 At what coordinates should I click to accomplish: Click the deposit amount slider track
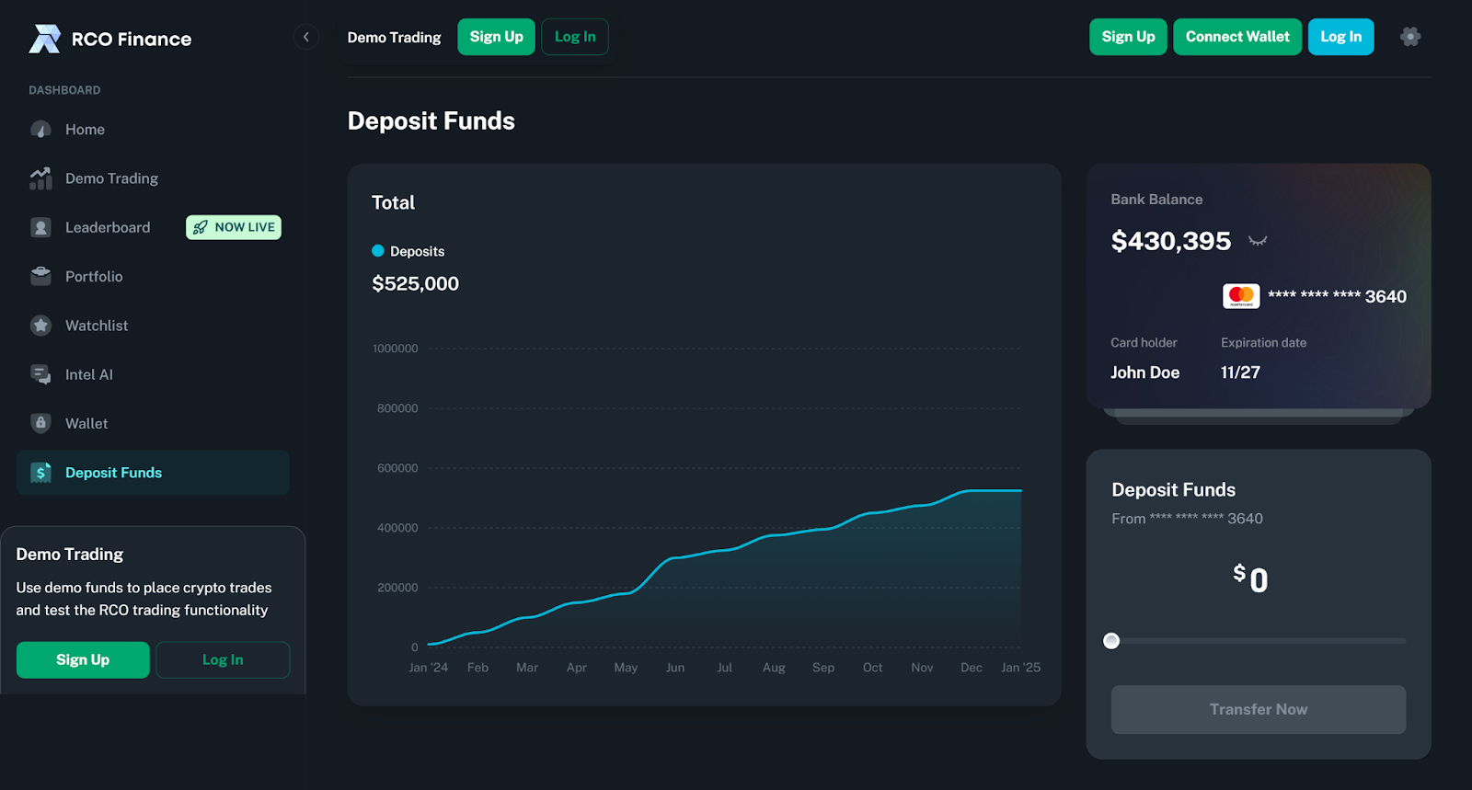pos(1259,641)
